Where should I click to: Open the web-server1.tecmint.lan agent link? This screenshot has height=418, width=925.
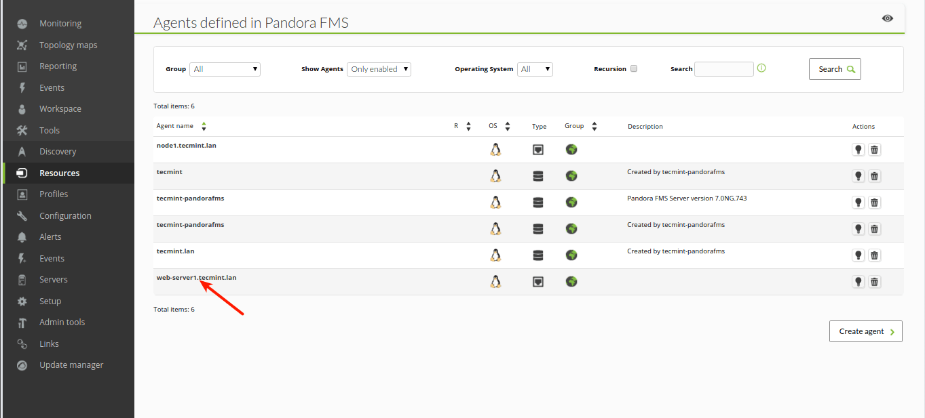(196, 278)
